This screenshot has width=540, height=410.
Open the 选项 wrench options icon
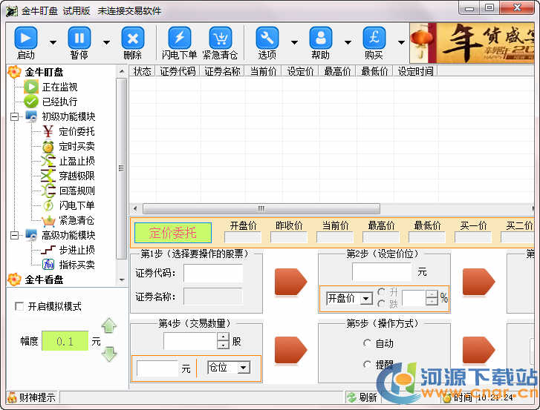click(x=267, y=38)
